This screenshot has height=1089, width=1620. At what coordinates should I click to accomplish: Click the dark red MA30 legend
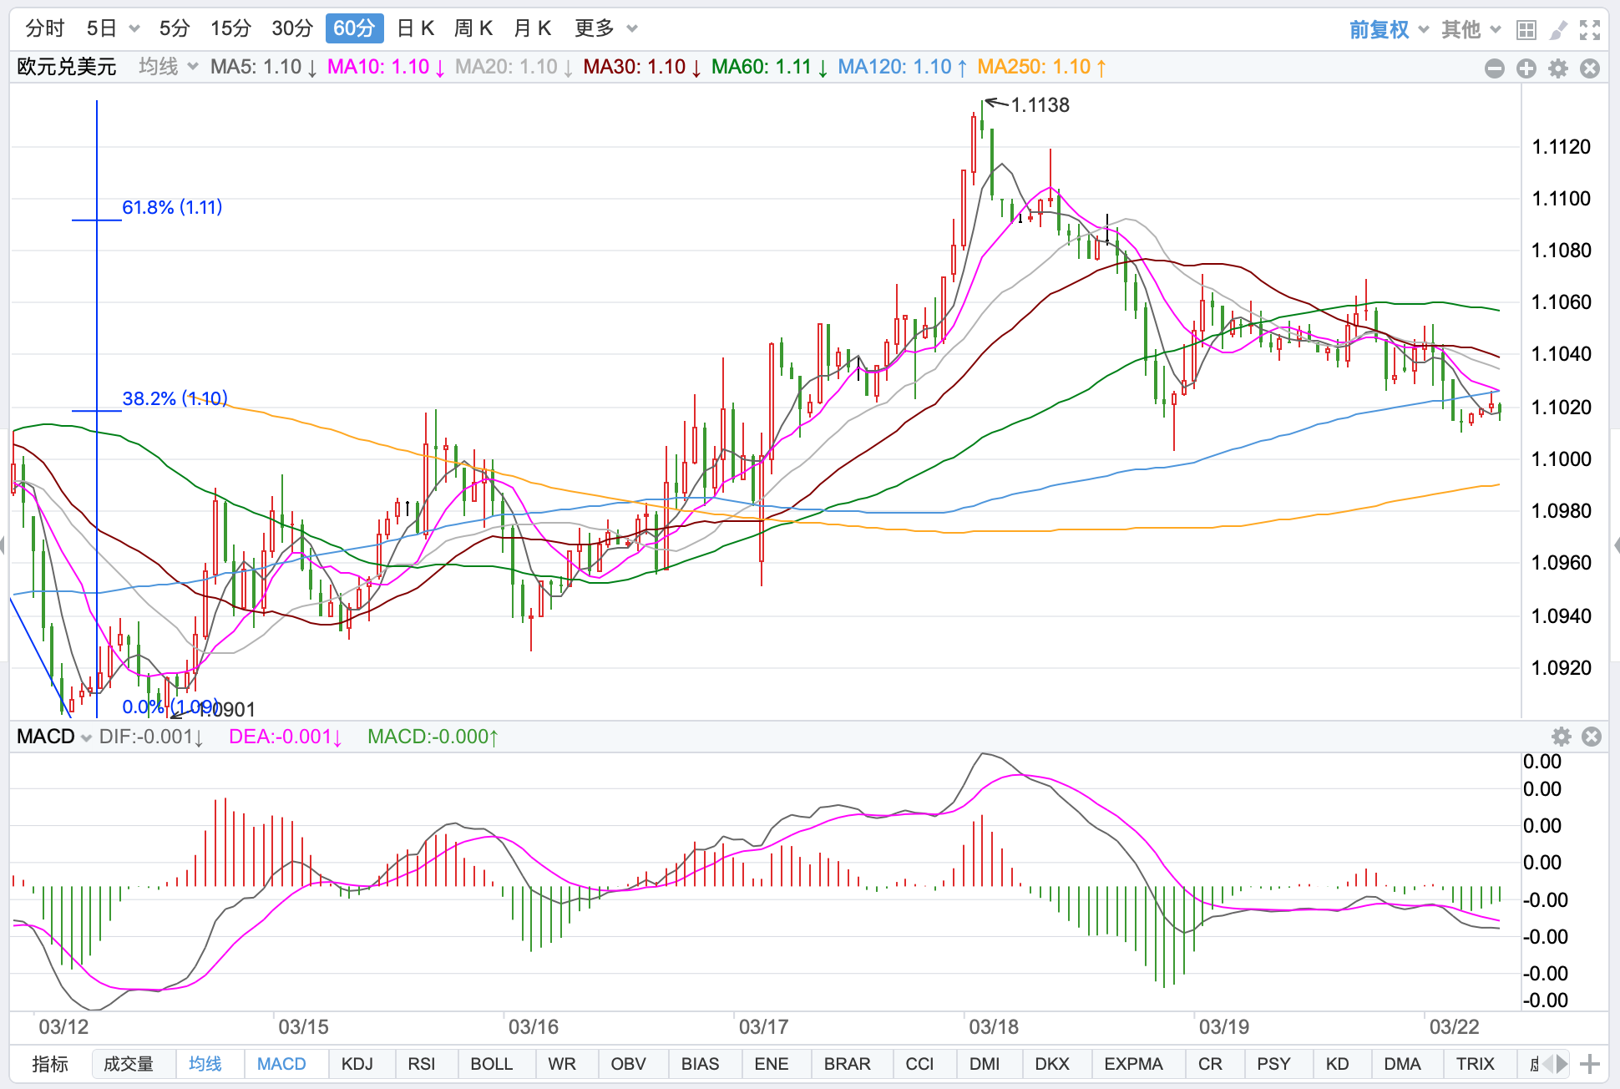pyautogui.click(x=641, y=67)
